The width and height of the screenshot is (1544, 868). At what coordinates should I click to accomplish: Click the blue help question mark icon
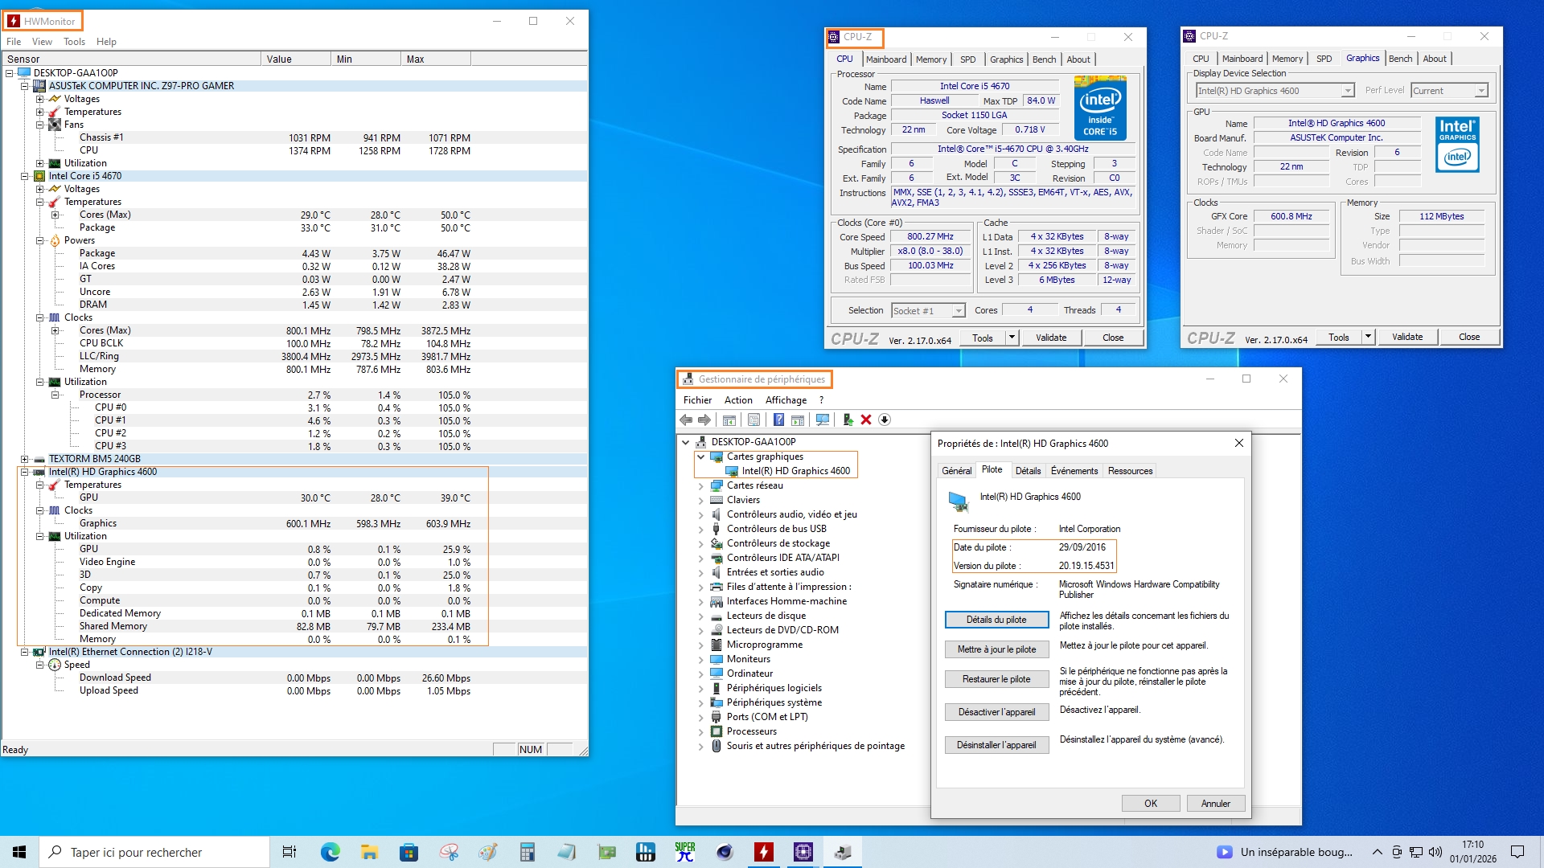(778, 420)
